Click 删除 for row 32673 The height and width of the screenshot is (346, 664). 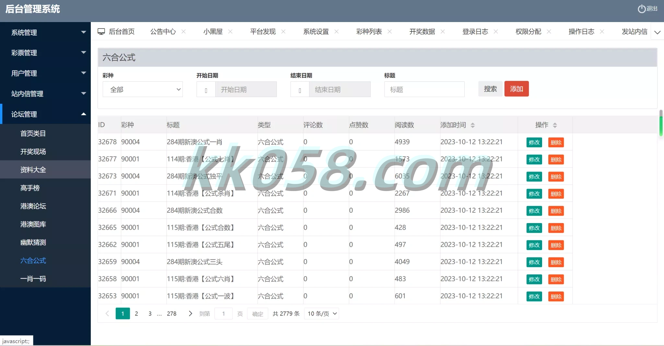pyautogui.click(x=556, y=177)
